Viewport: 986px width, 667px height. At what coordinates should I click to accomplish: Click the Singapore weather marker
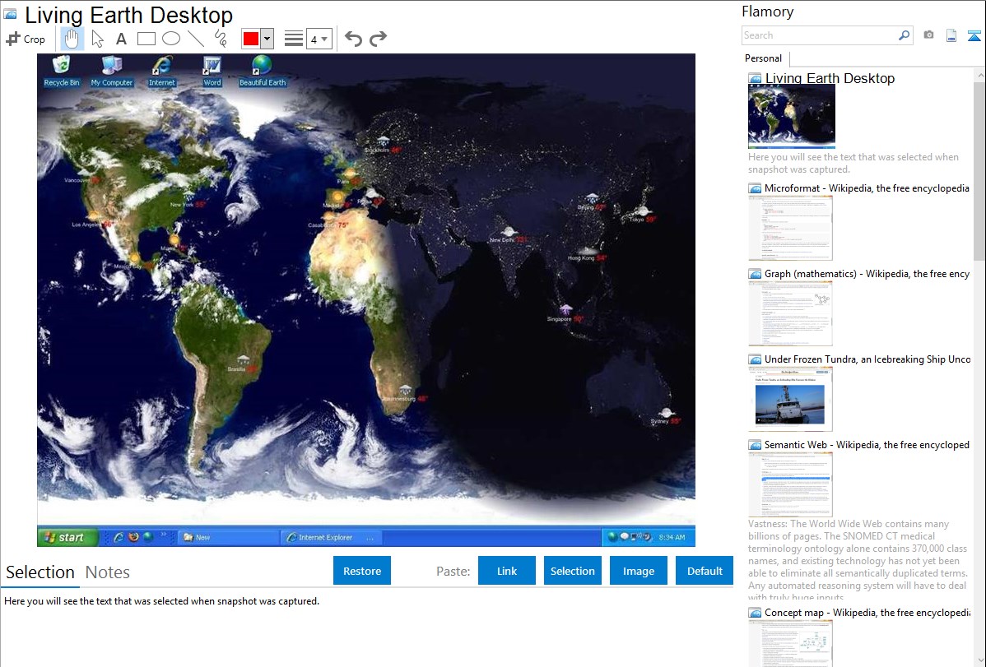tap(565, 313)
